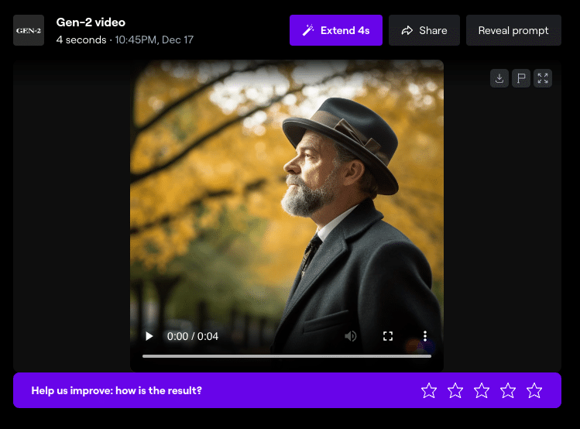
Task: Rate the result one star
Action: click(429, 390)
